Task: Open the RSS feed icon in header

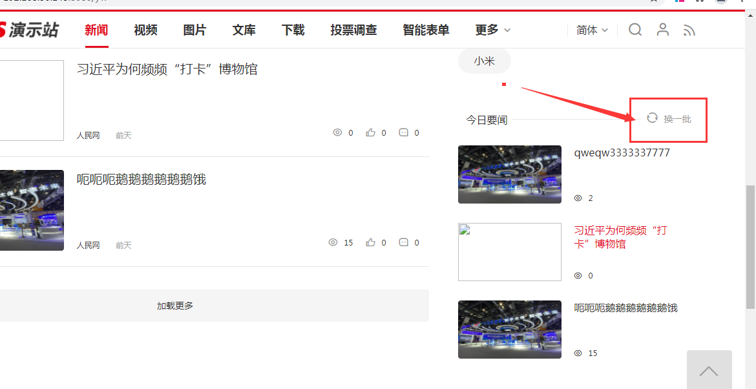Action: [689, 30]
